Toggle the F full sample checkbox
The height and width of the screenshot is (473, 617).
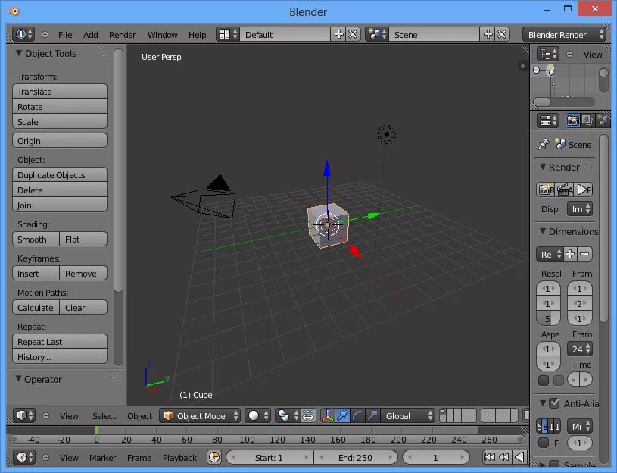[x=544, y=443]
